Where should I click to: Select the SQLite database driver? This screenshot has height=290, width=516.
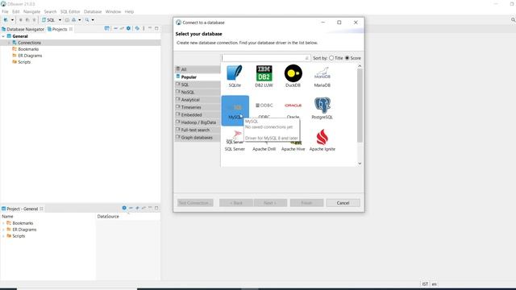[x=235, y=77]
